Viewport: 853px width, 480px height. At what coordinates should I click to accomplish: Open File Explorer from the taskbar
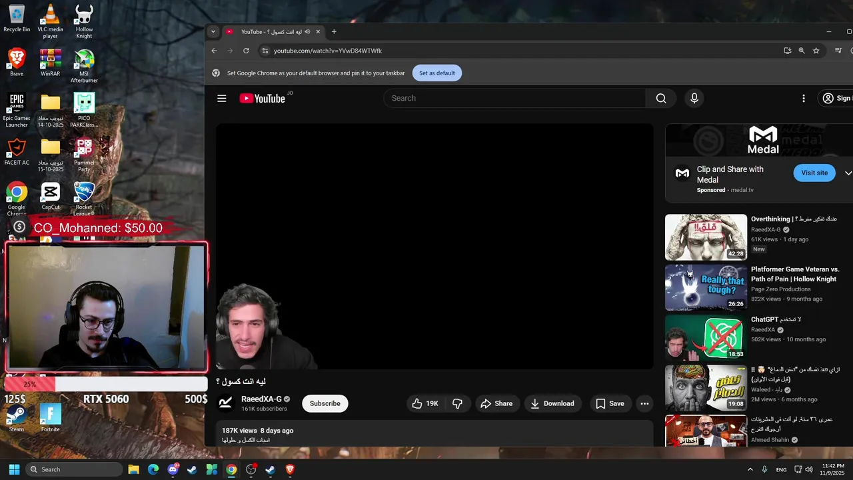[133, 469]
